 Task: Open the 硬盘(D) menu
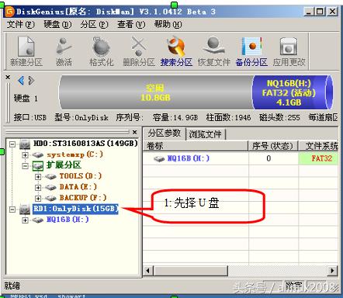click(57, 25)
